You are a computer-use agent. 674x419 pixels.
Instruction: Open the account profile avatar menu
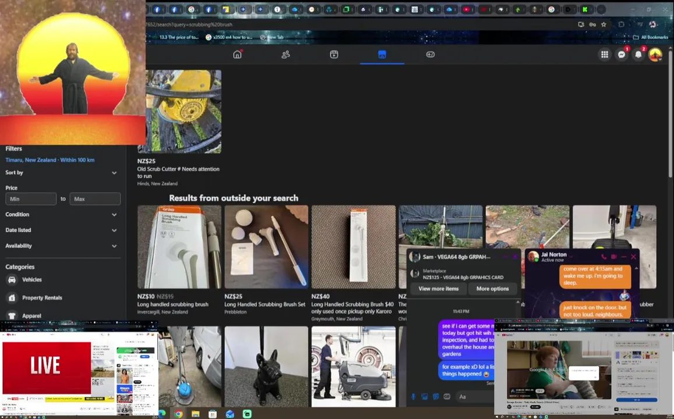coord(655,55)
